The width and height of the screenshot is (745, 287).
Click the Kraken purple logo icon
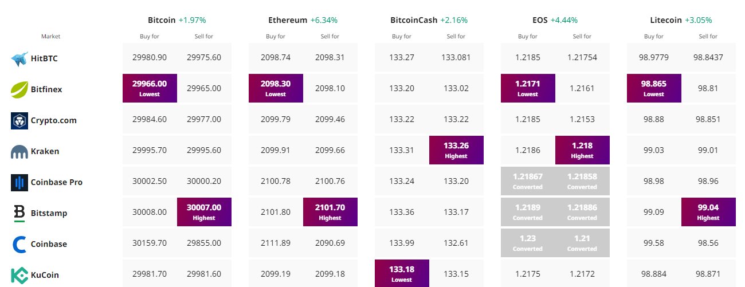click(19, 152)
